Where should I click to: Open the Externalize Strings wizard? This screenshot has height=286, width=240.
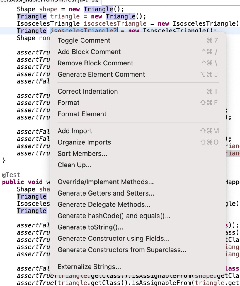pos(89,267)
